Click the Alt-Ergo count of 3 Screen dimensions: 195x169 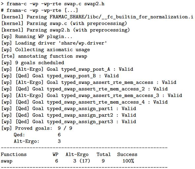pyautogui.click(x=59, y=141)
